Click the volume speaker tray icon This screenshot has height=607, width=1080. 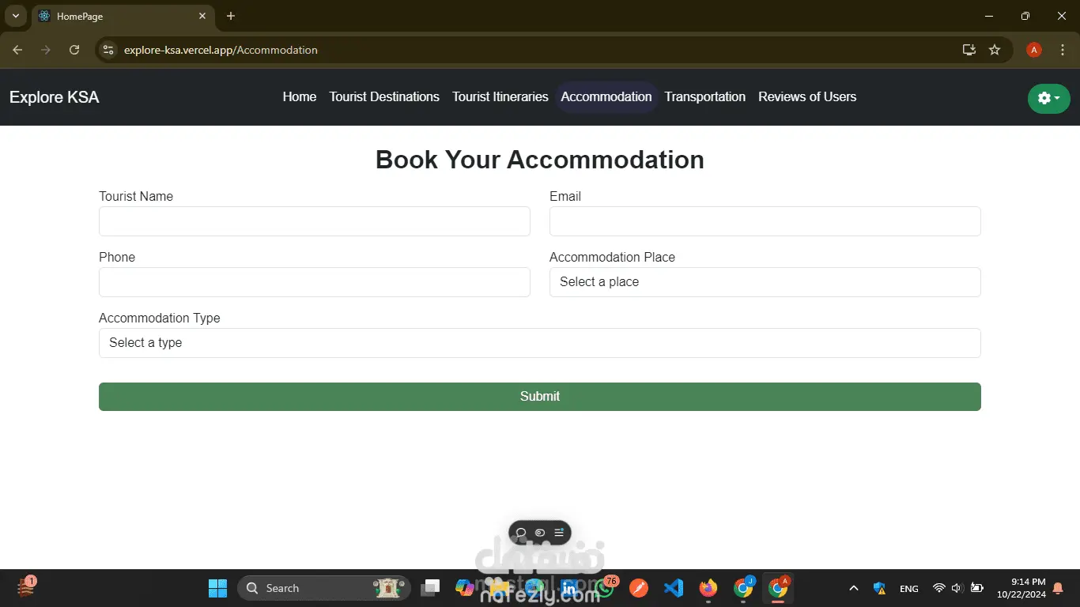[957, 588]
